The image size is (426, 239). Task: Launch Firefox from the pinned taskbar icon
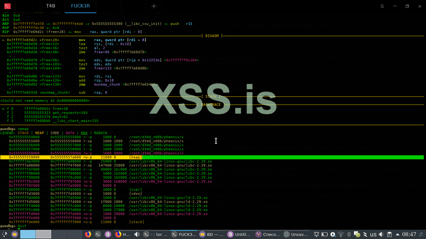88,234
